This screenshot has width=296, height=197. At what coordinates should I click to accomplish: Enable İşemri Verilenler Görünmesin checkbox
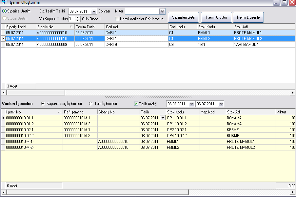(117, 19)
